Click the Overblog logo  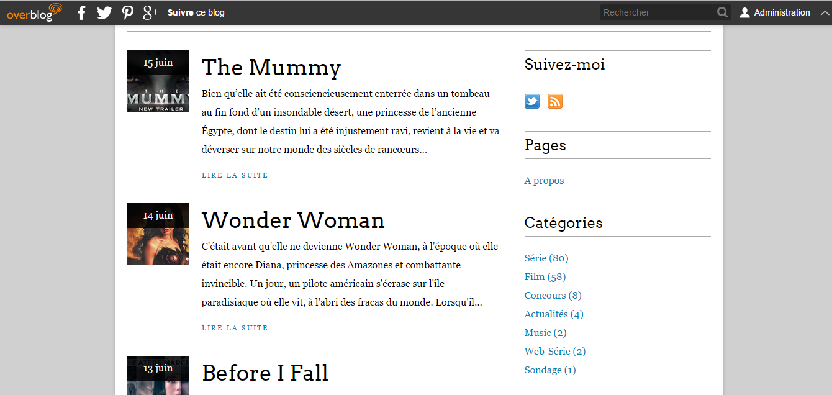pos(35,12)
